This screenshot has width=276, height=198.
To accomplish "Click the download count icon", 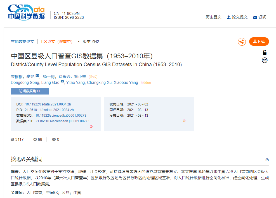I will [35, 139].
